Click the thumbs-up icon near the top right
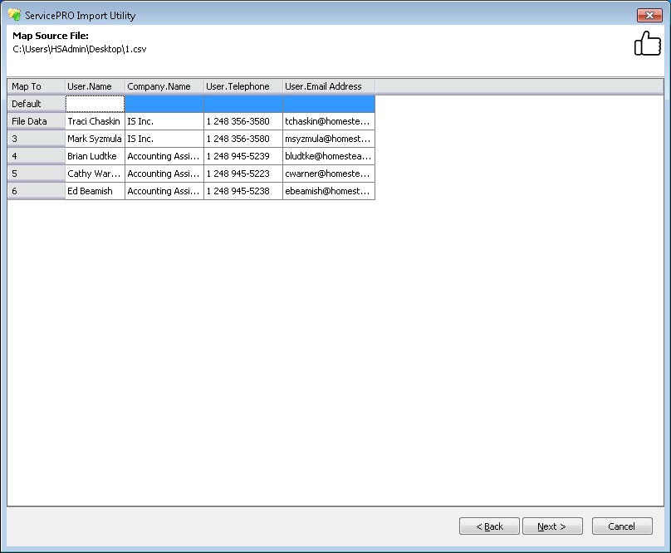The height and width of the screenshot is (553, 671). coord(647,42)
